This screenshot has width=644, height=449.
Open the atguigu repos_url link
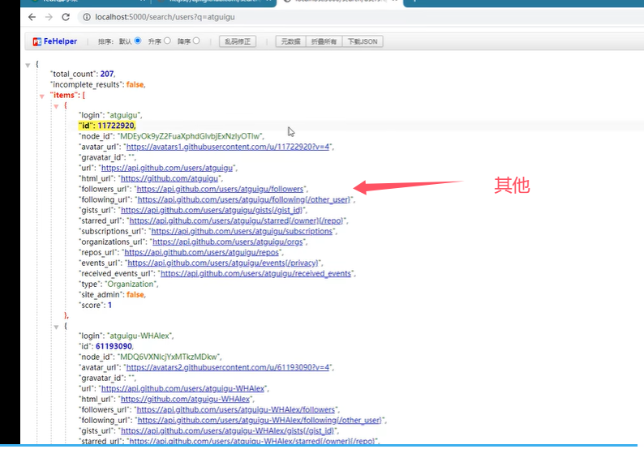(202, 252)
